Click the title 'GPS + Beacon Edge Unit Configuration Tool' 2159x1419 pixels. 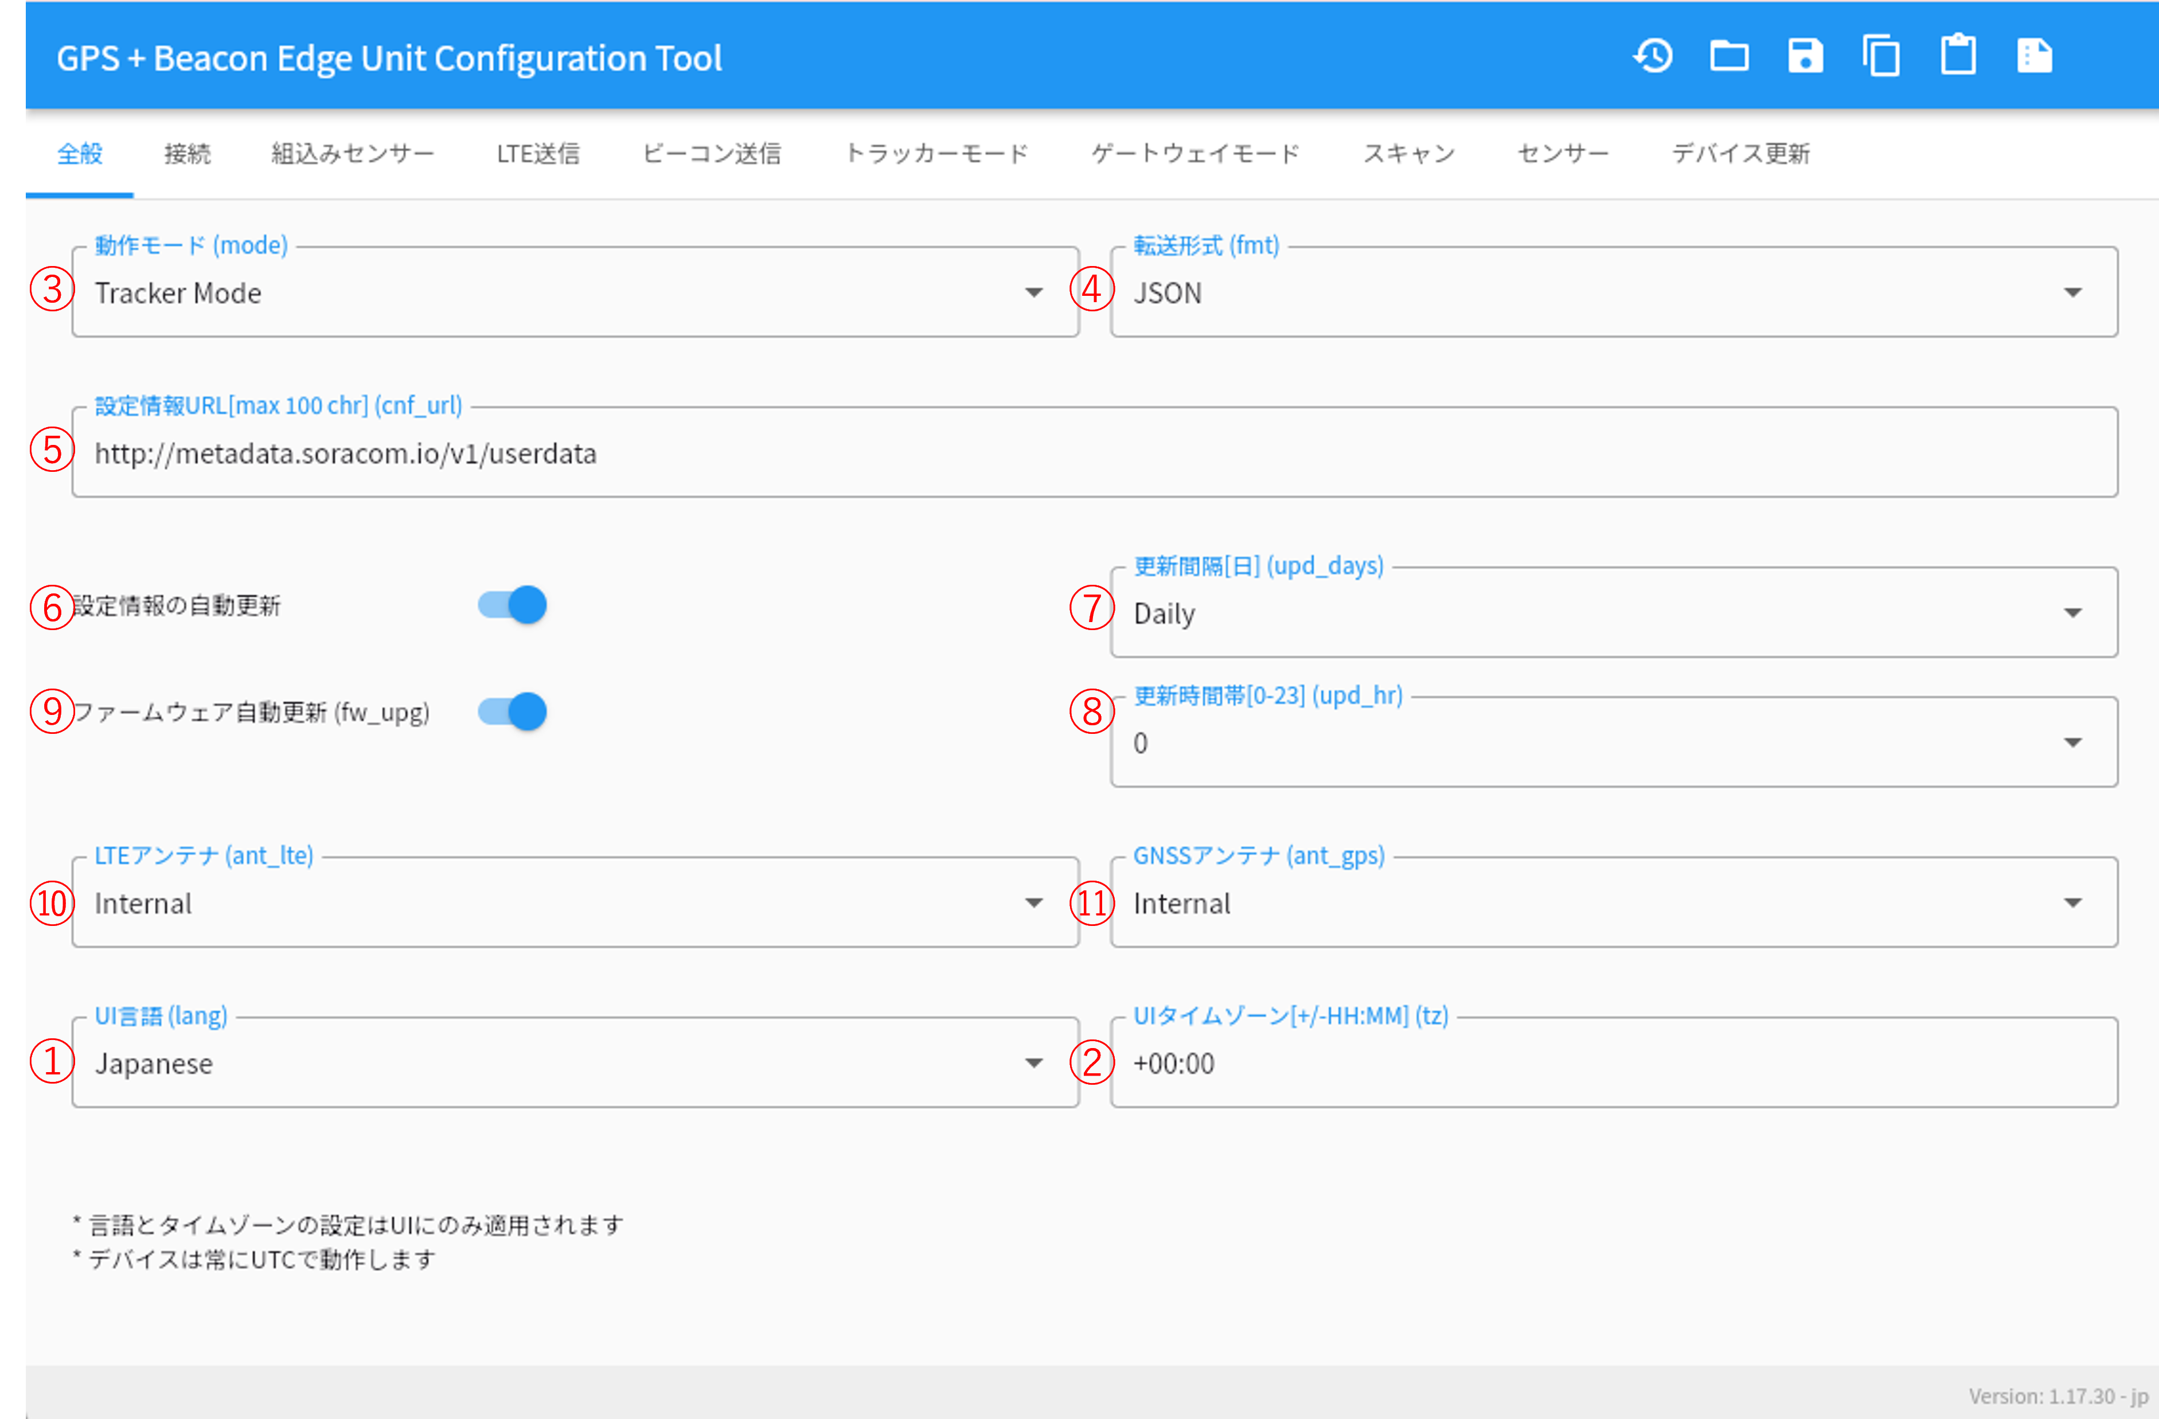coord(389,58)
